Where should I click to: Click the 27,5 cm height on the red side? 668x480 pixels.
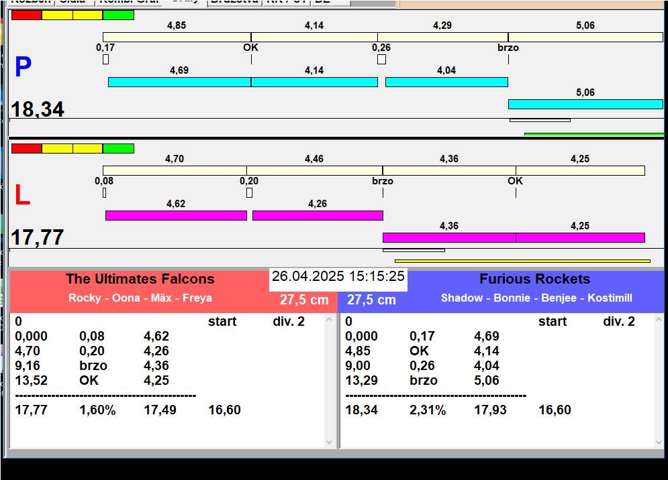pos(304,300)
